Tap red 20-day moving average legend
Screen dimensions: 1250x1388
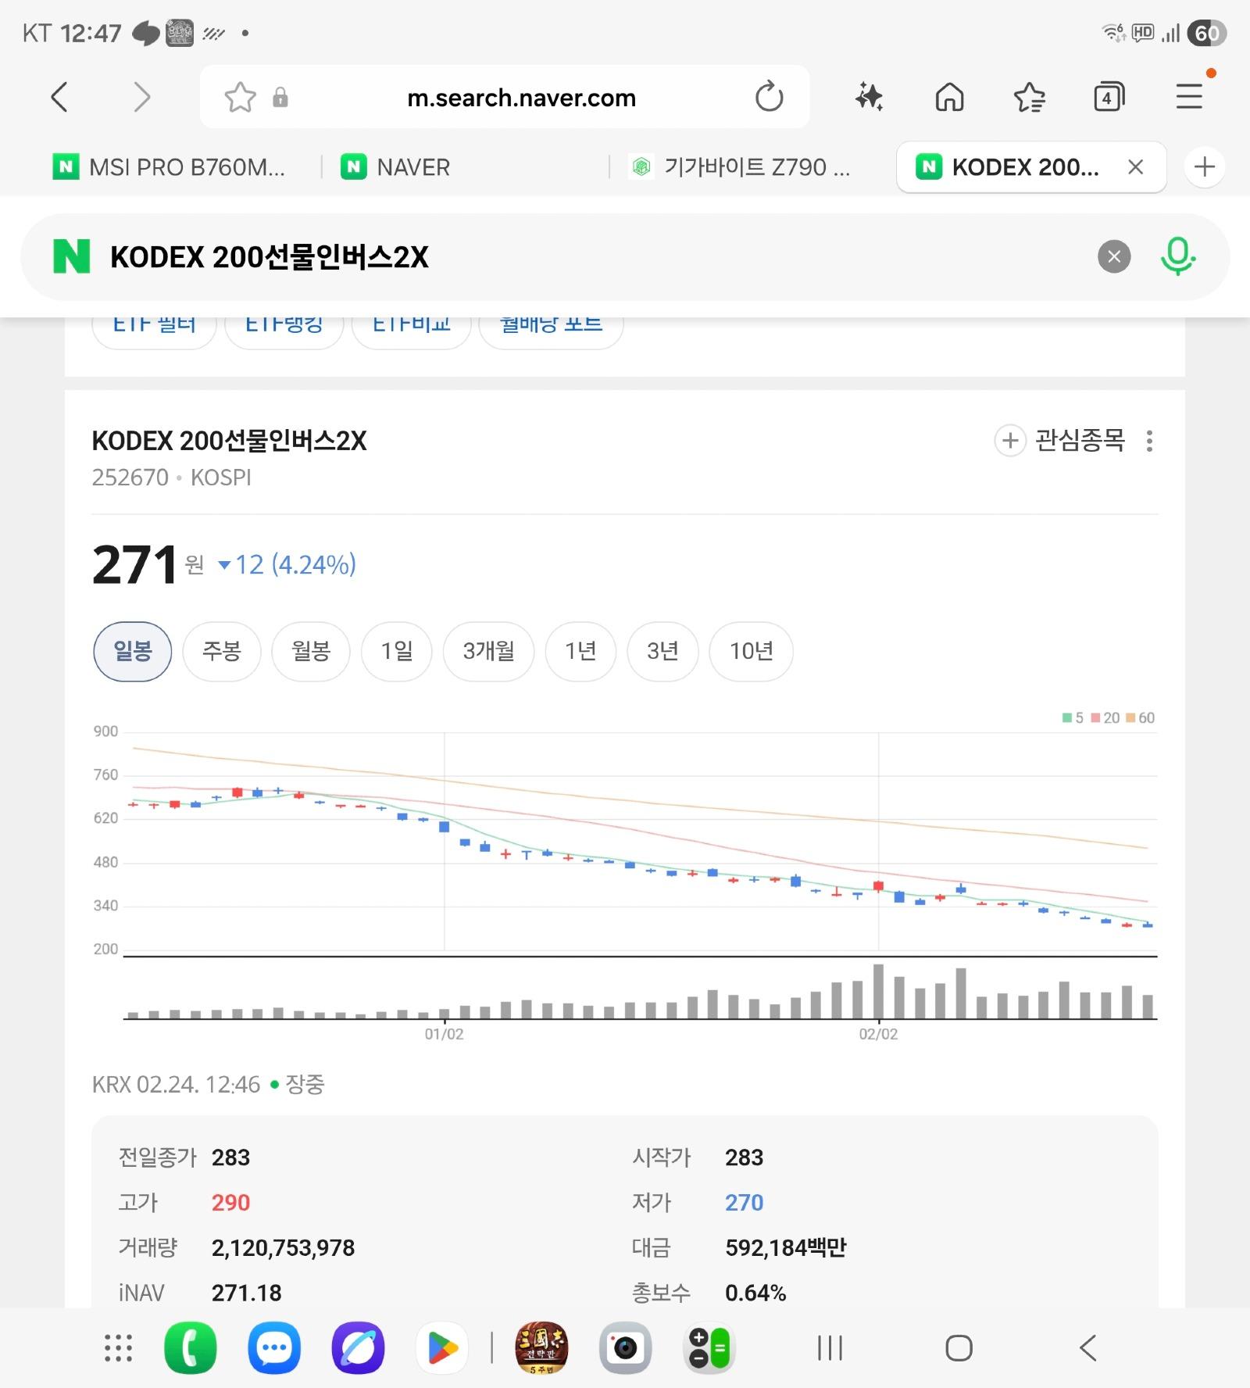click(x=1105, y=717)
